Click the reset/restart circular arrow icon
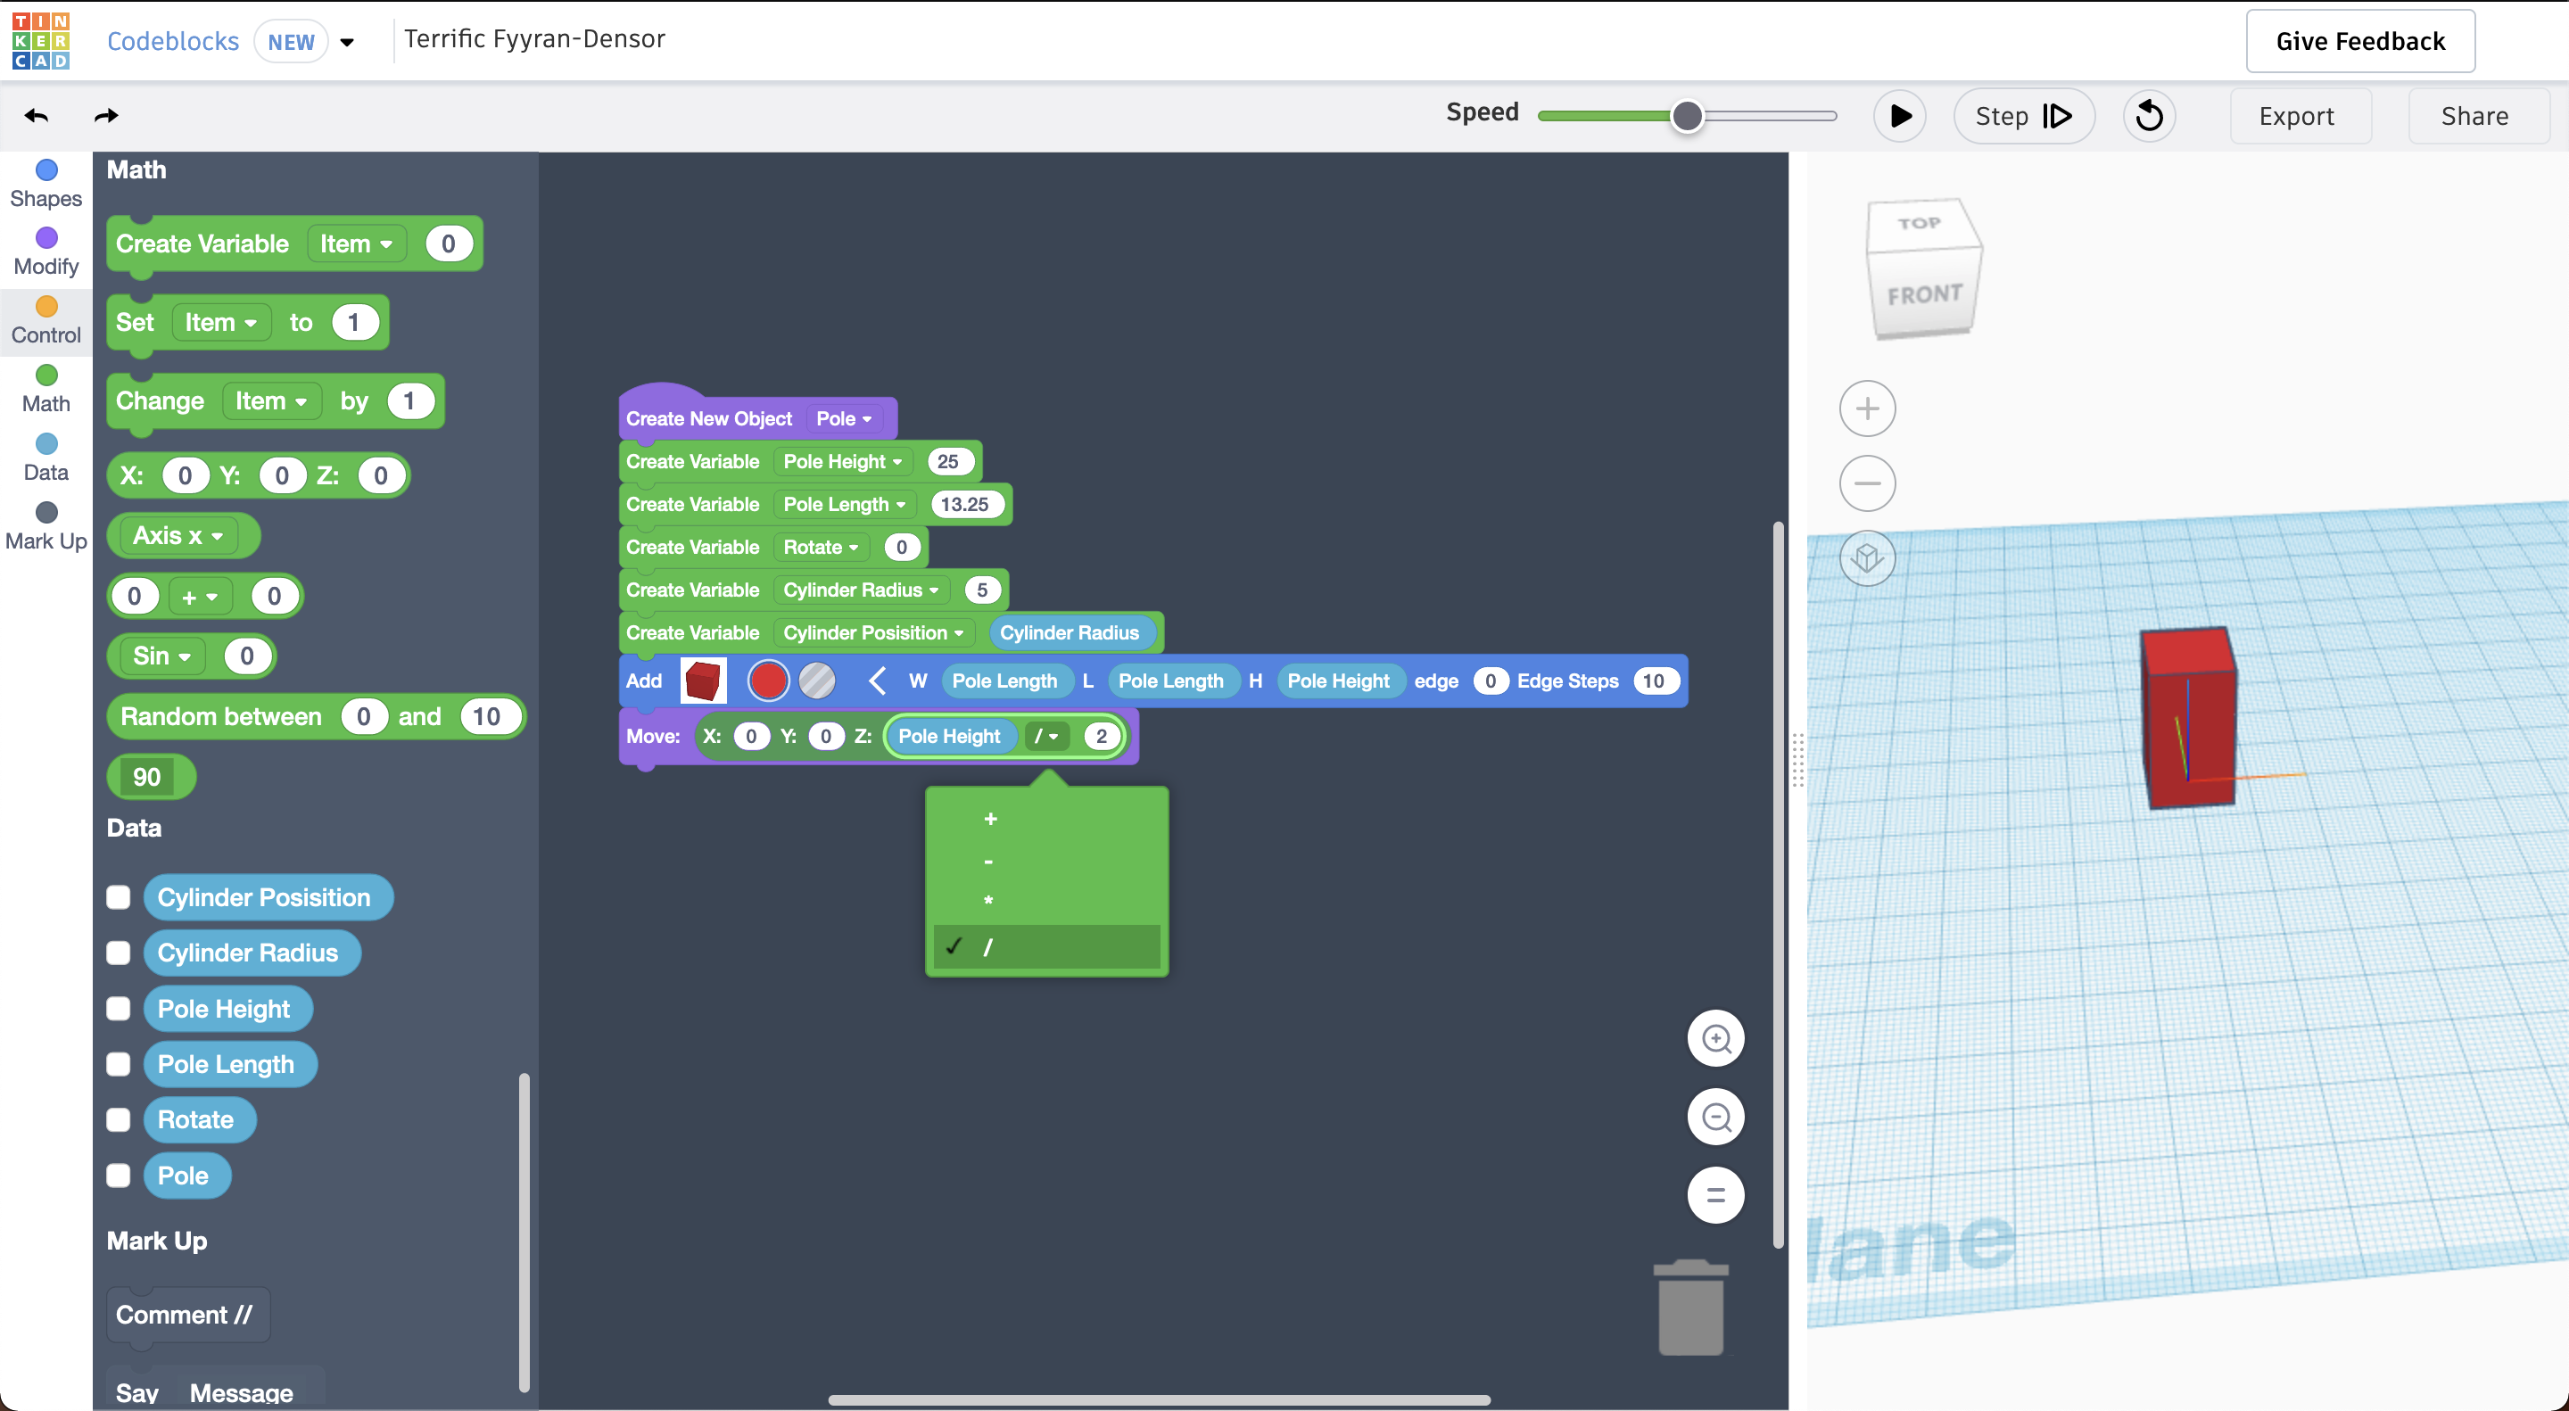 tap(2148, 116)
